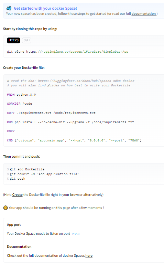Open the docker Spaces documentation 'here' link
The image size is (164, 265).
click(x=89, y=255)
